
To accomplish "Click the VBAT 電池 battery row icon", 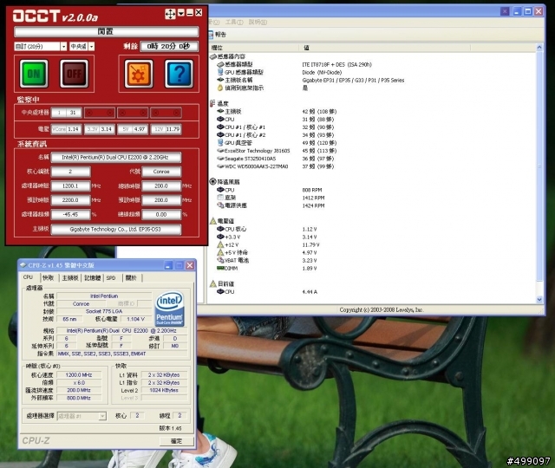I will click(x=220, y=260).
